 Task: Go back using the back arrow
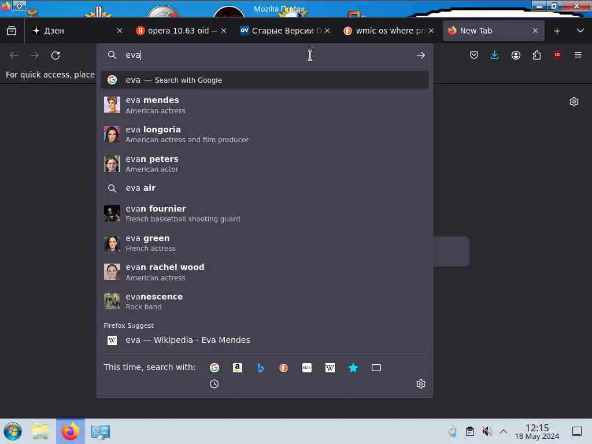tap(14, 55)
